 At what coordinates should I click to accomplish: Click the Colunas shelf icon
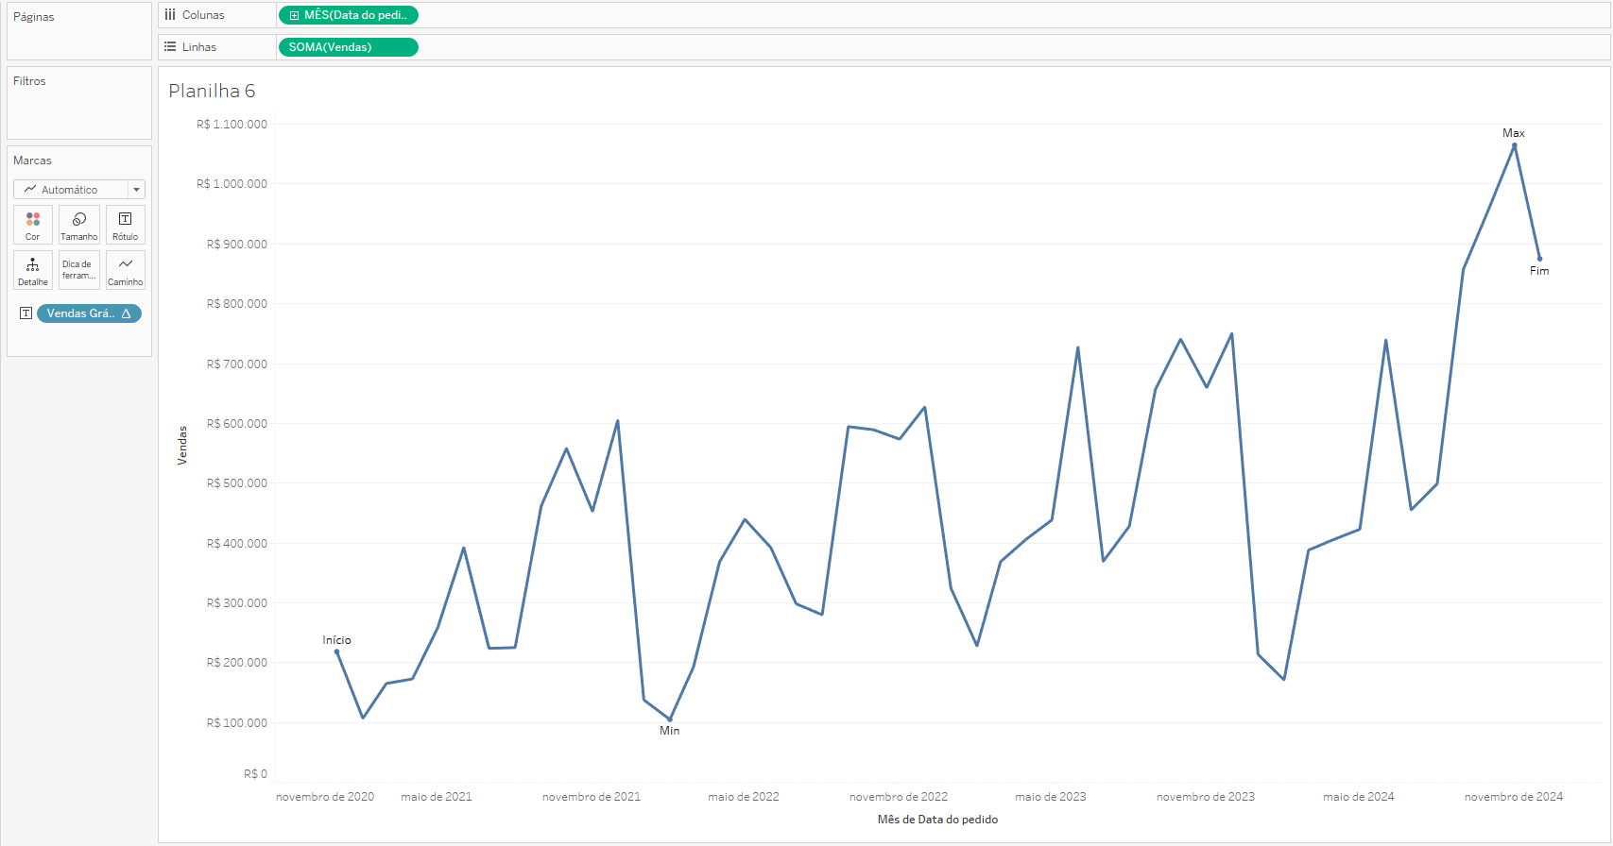pyautogui.click(x=170, y=15)
